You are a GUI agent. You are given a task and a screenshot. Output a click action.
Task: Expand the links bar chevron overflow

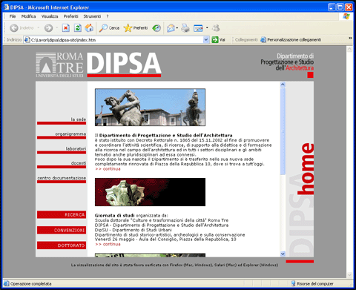(350, 38)
